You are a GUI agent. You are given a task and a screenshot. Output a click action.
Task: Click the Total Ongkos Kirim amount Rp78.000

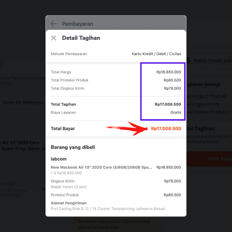(173, 88)
